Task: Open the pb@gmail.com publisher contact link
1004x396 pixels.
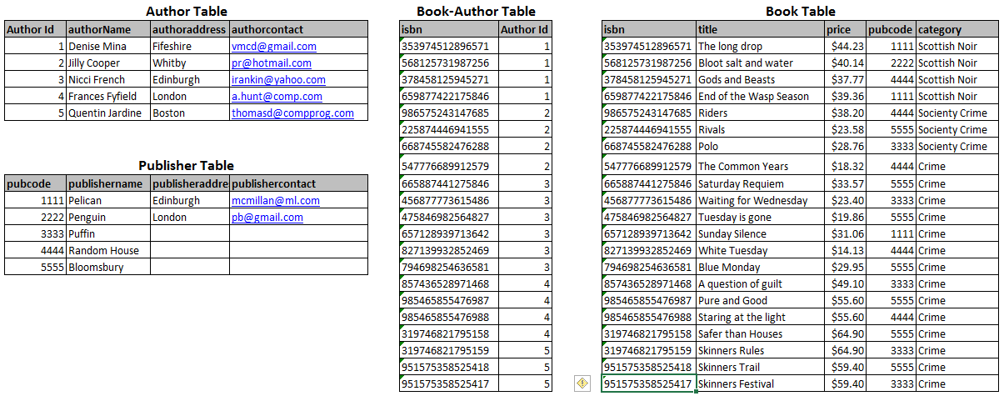Action: click(x=267, y=218)
